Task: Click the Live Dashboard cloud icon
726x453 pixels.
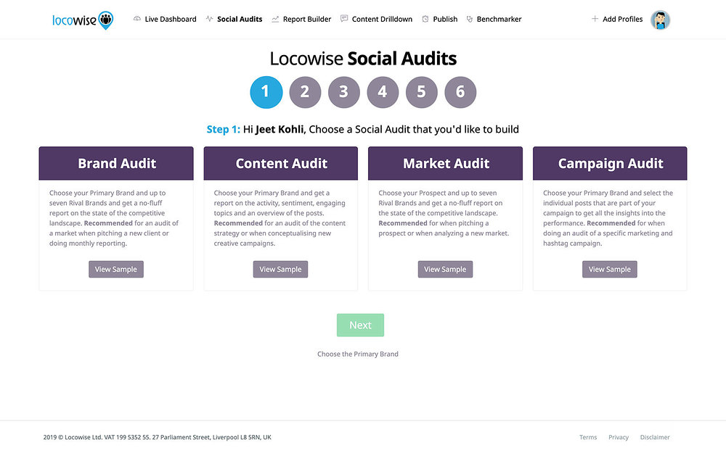Action: (137, 19)
